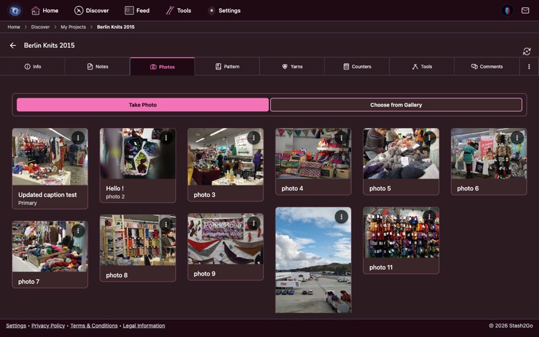Click Choose from Gallery button

395,105
